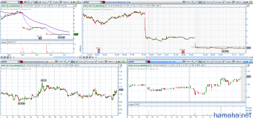
Task: Click pan crosshair icon under 1h chart
Action: tap(84, 57)
